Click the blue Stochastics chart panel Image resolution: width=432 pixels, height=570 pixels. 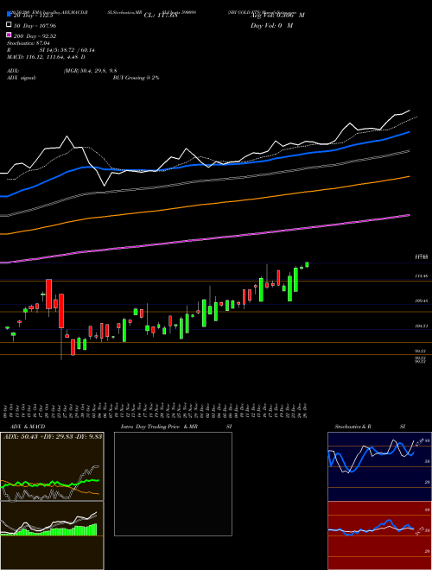(x=379, y=466)
